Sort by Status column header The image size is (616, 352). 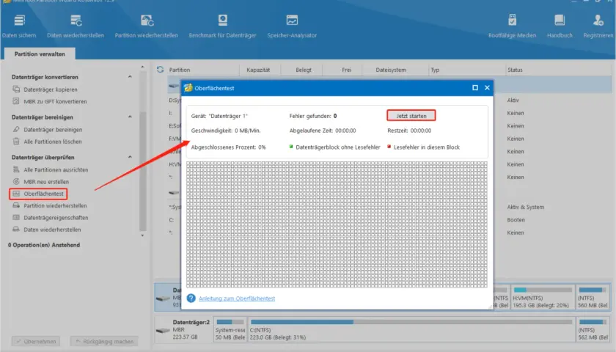click(x=515, y=70)
